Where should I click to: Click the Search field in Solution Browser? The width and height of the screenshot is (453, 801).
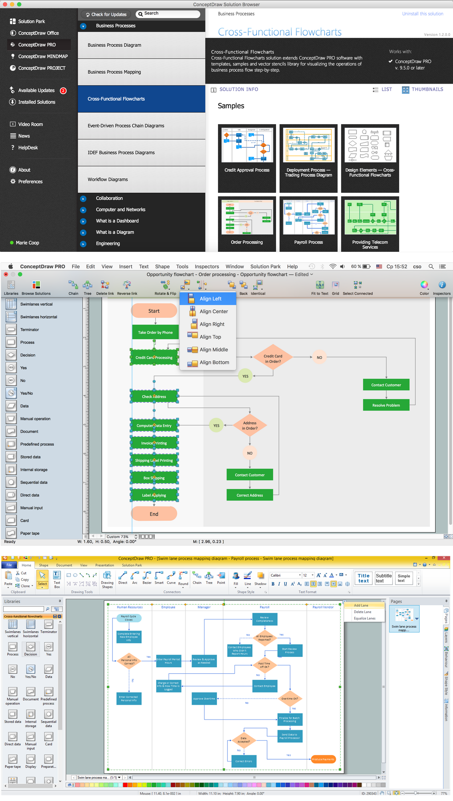click(x=168, y=14)
